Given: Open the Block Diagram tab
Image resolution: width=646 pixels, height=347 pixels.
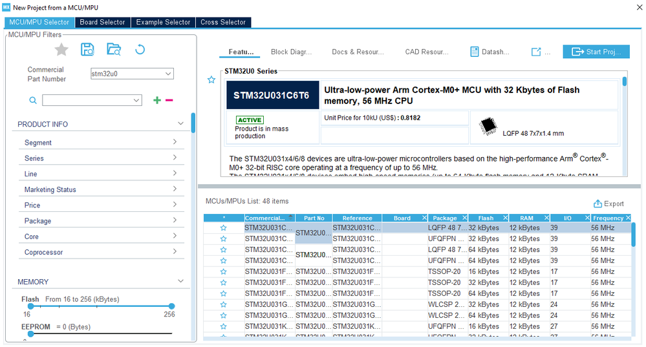Looking at the screenshot, I should [291, 52].
